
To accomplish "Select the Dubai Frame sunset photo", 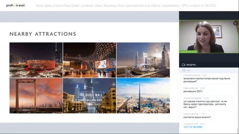I will click(x=36, y=96).
